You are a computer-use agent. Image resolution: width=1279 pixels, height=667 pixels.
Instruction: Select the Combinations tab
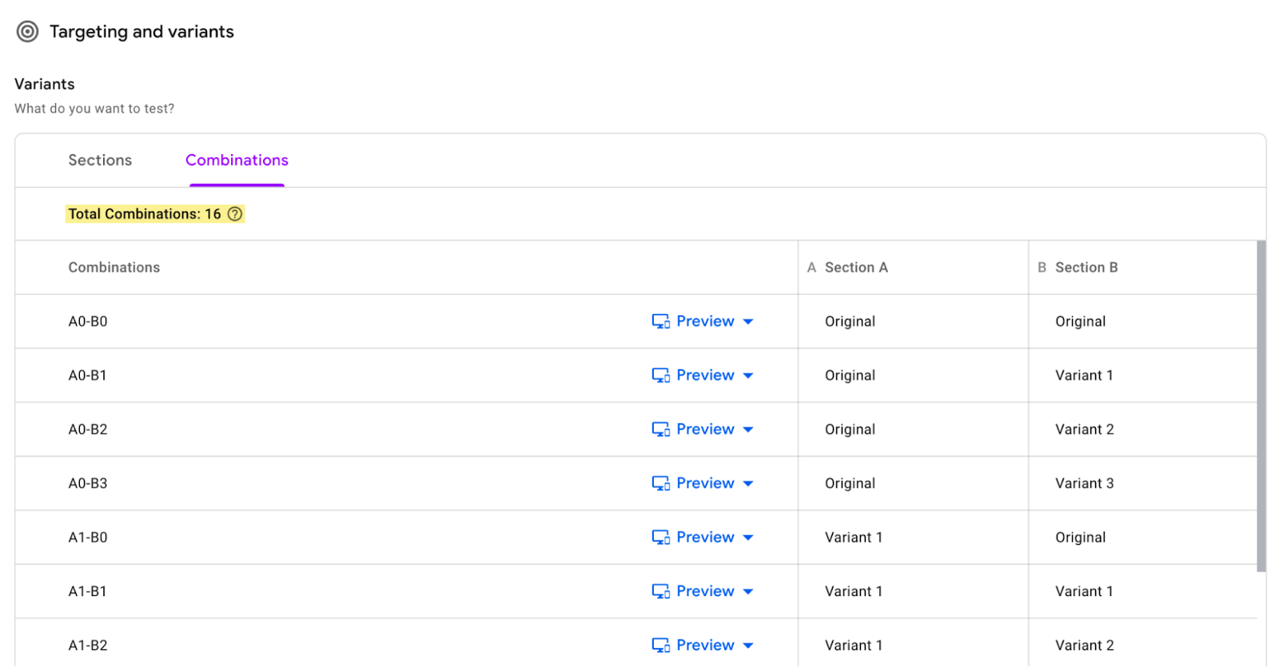point(237,161)
